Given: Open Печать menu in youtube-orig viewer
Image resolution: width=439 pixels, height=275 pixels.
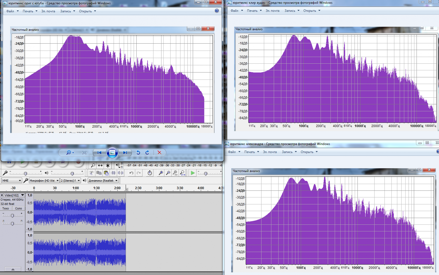Looking at the screenshot, I should tap(30, 11).
